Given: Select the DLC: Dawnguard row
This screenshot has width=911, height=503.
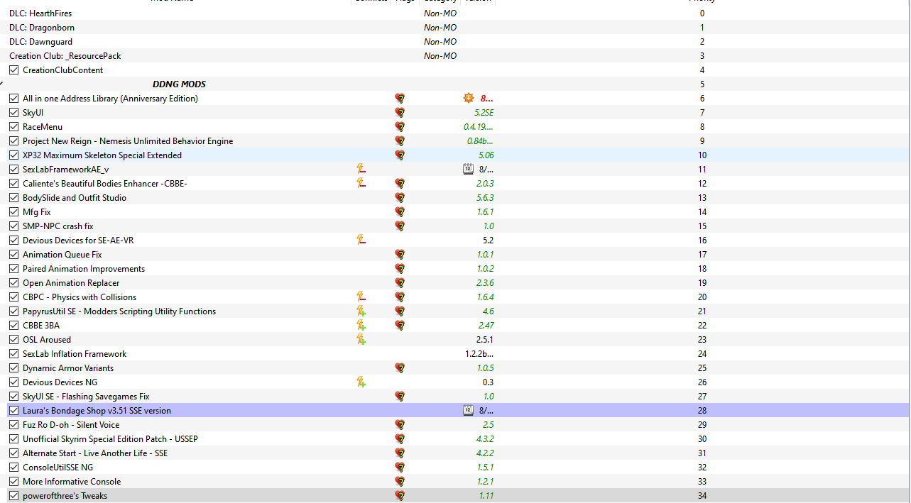Looking at the screenshot, I should pos(455,42).
